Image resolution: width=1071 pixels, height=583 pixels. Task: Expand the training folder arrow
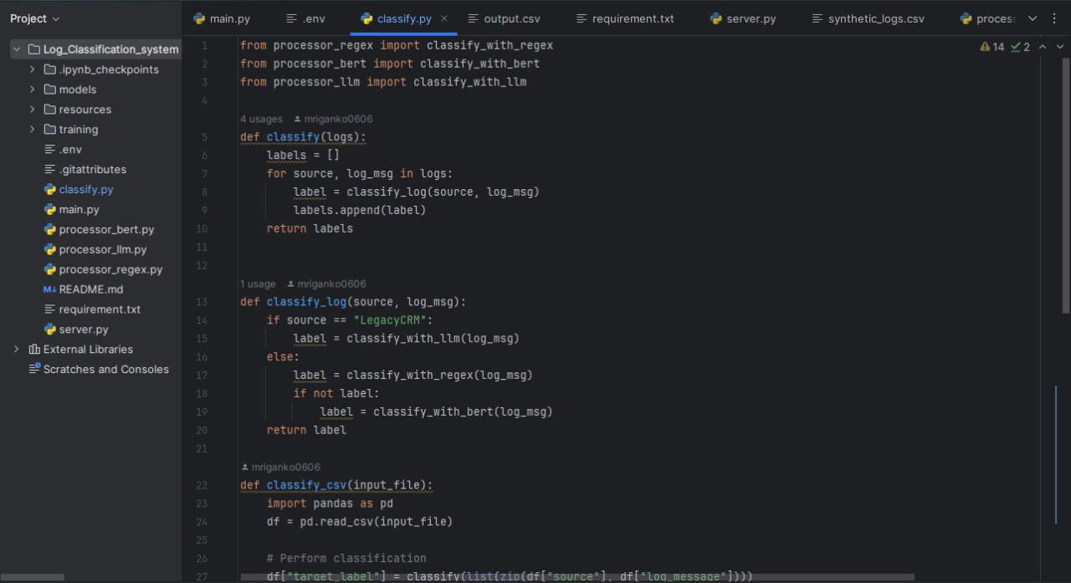point(33,130)
